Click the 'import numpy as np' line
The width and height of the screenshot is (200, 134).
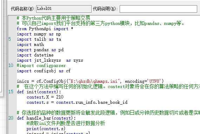[39, 34]
